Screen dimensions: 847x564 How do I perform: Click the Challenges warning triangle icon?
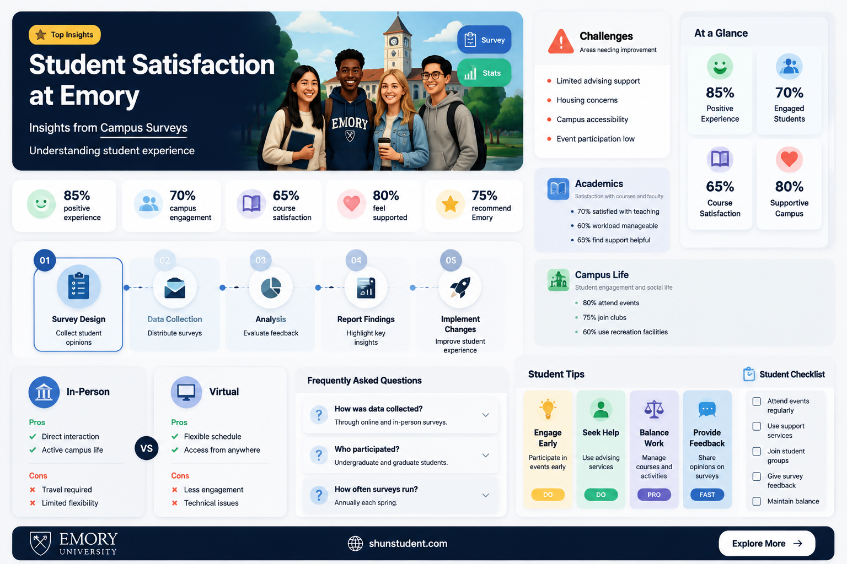[561, 41]
